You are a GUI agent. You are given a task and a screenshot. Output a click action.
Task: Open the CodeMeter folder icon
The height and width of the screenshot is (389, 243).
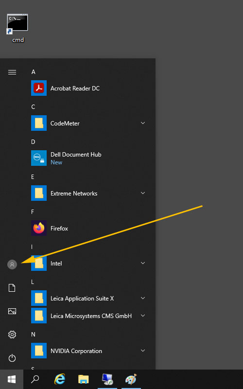(x=39, y=123)
